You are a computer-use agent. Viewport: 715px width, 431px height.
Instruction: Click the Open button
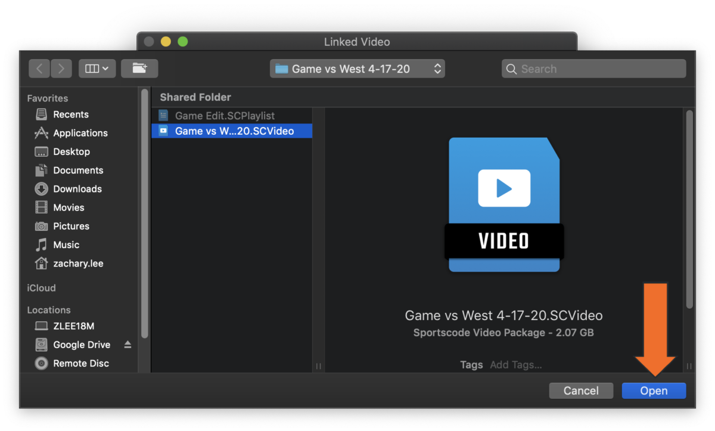coord(654,391)
